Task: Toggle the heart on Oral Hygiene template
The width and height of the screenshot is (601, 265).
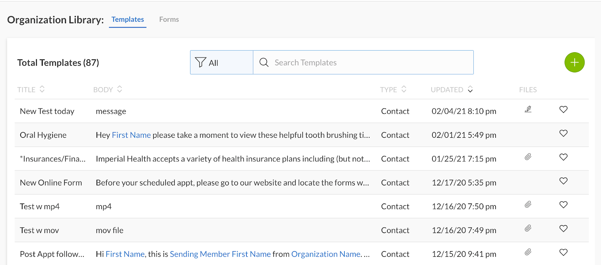Action: click(x=563, y=133)
